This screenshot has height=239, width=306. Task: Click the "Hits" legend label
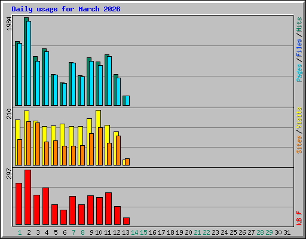[x=299, y=24]
